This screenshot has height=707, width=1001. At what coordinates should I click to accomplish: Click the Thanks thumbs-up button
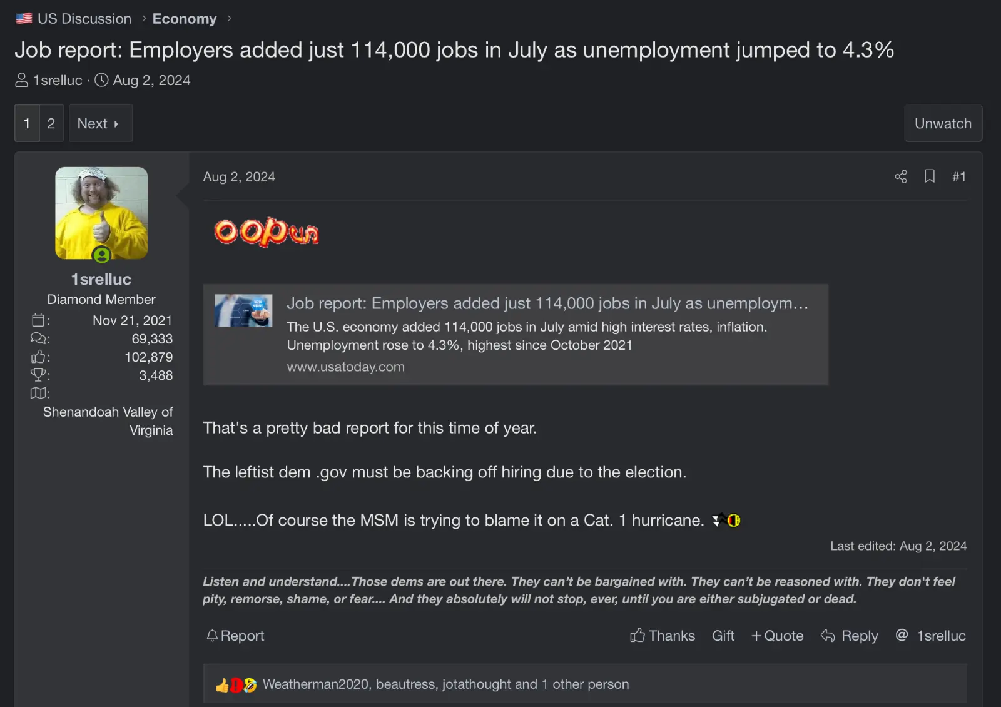[x=662, y=636]
